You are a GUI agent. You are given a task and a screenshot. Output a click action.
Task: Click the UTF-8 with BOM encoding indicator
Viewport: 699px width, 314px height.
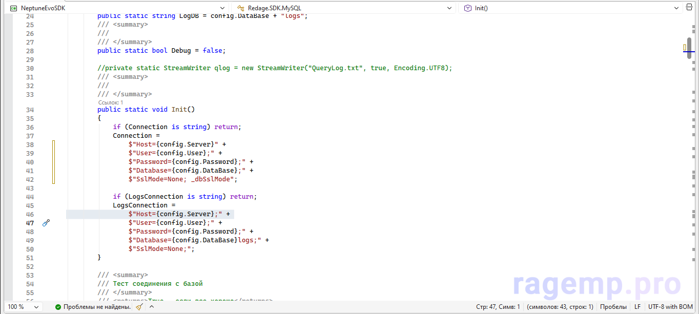click(670, 307)
